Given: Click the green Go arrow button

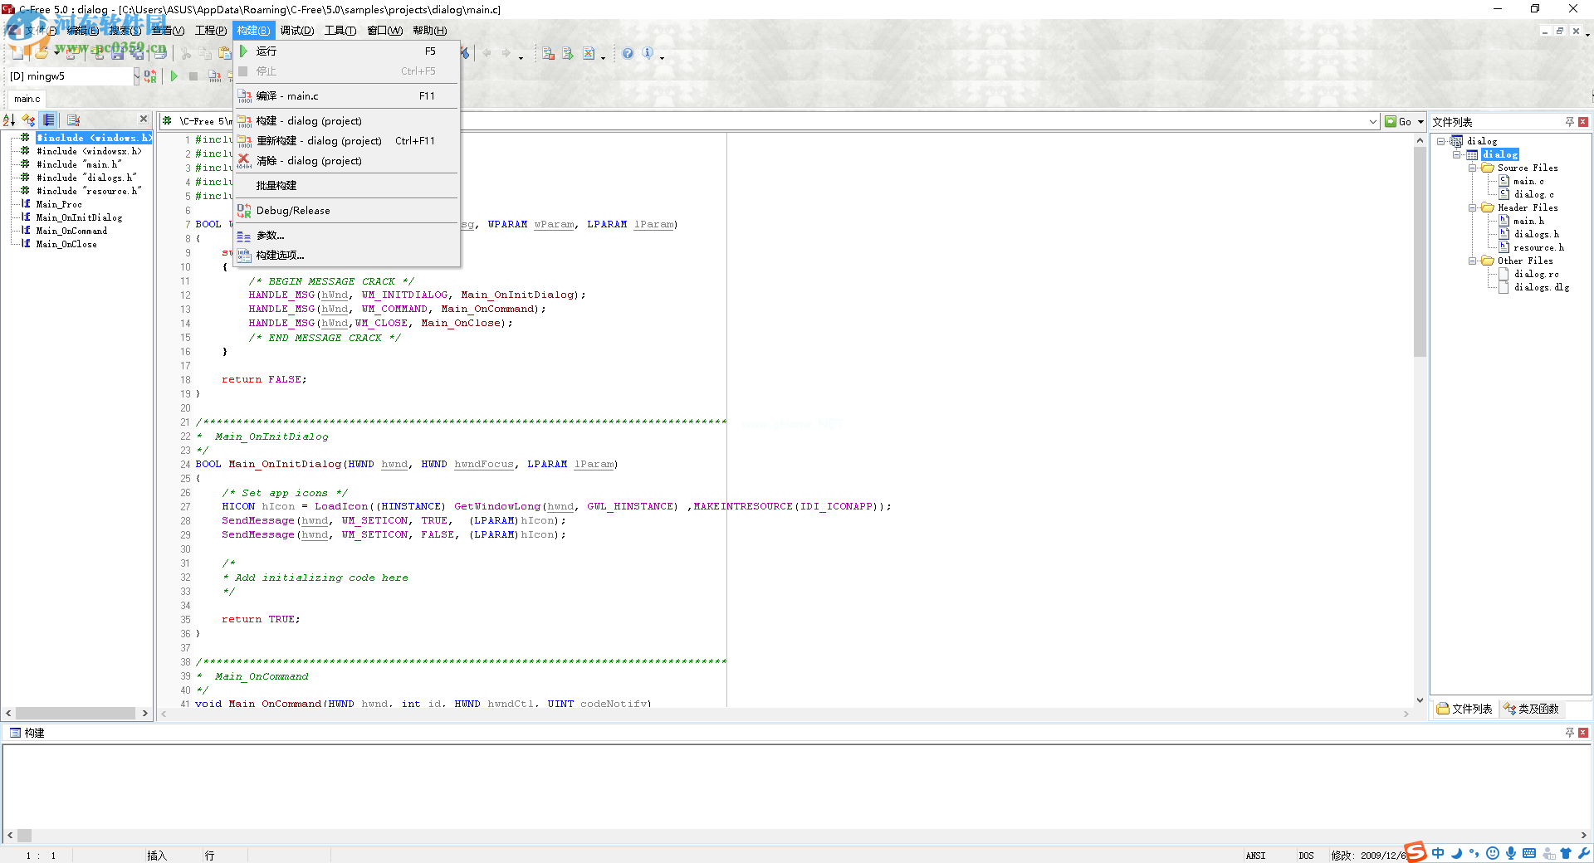Looking at the screenshot, I should [x=1398, y=122].
